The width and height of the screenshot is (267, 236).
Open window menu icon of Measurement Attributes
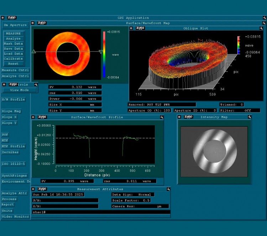33,189
